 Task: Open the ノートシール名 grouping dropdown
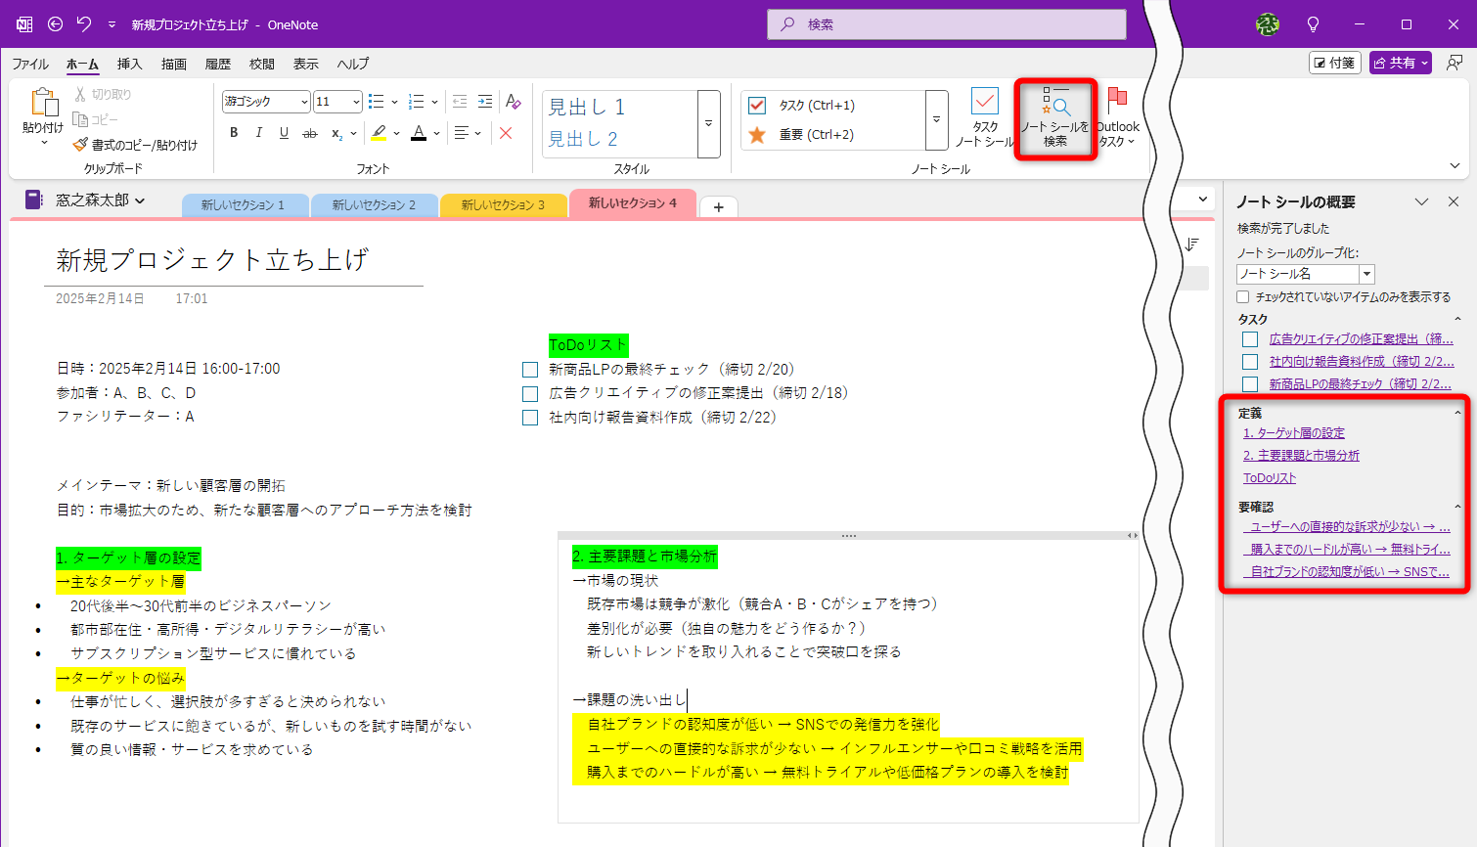(1367, 274)
